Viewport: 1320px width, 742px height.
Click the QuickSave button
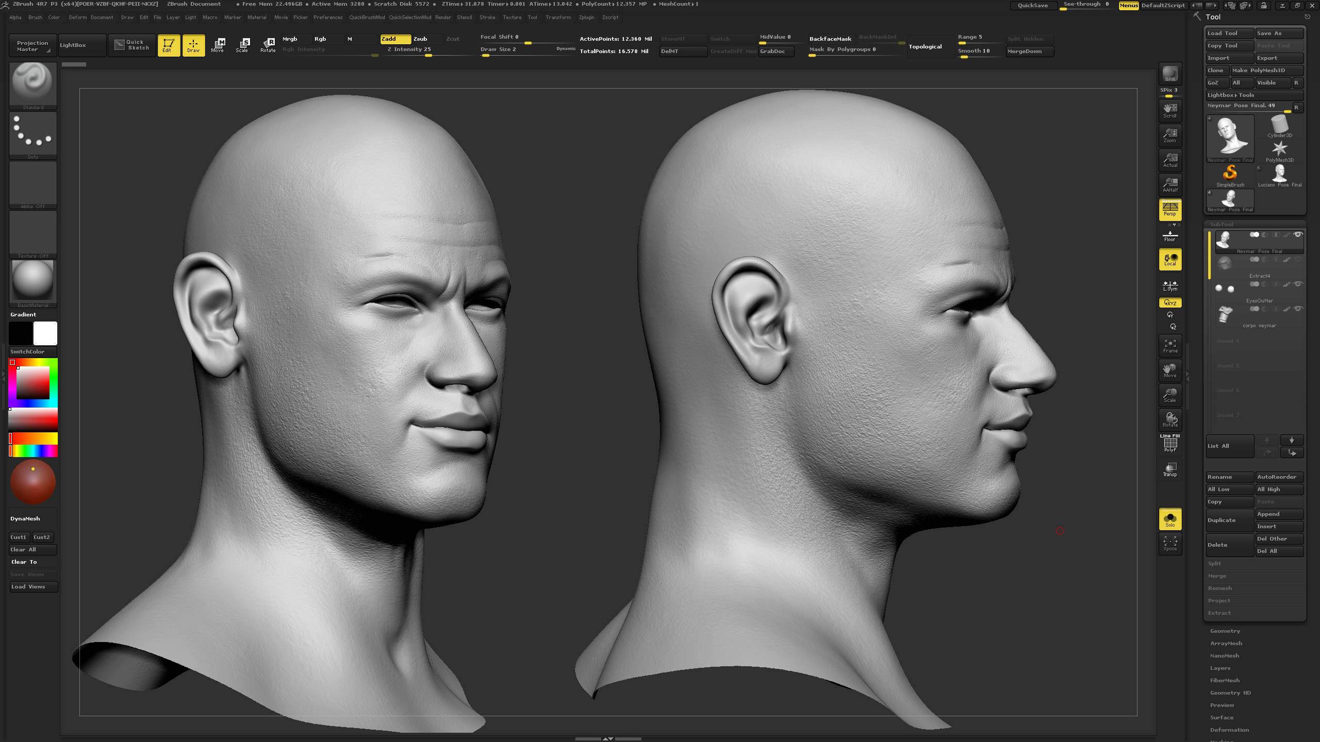point(1033,5)
